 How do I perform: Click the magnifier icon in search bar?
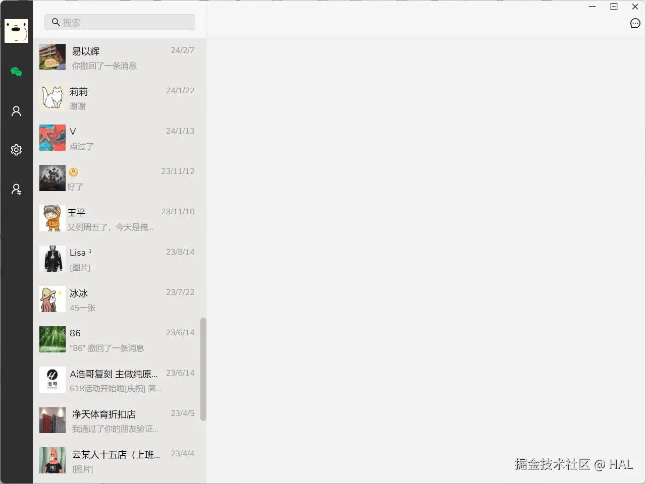coord(56,22)
